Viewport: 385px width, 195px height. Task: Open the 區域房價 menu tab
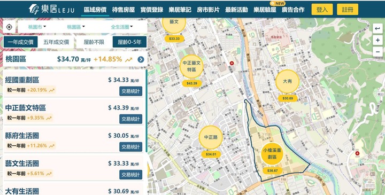click(x=95, y=10)
